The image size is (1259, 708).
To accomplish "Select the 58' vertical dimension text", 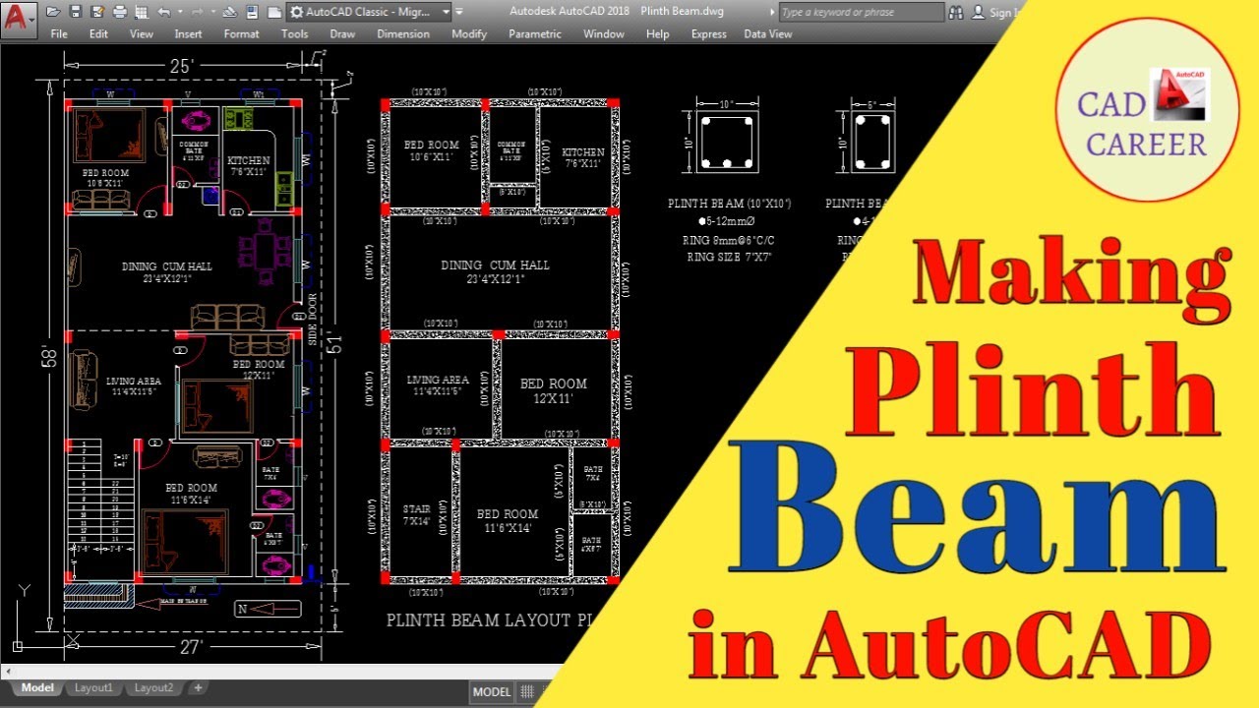I will coord(49,355).
